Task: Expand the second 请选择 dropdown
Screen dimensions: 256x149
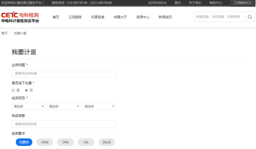Action: 64,106
